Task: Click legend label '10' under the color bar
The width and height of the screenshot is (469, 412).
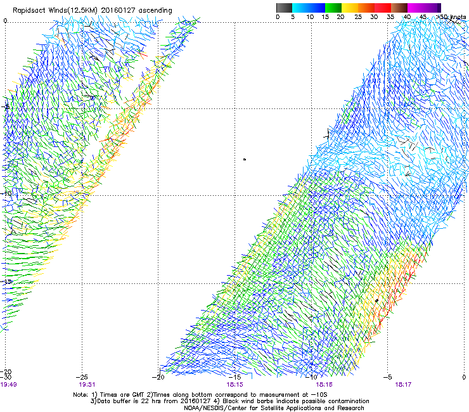Action: [310, 17]
